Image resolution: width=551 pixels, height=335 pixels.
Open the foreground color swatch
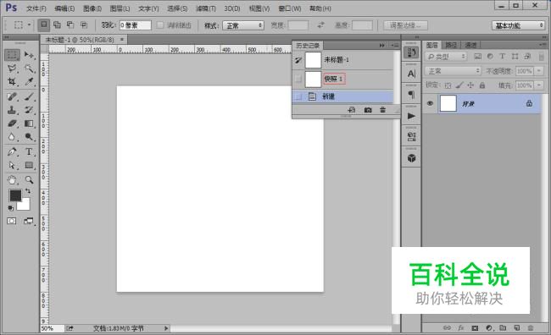point(15,195)
